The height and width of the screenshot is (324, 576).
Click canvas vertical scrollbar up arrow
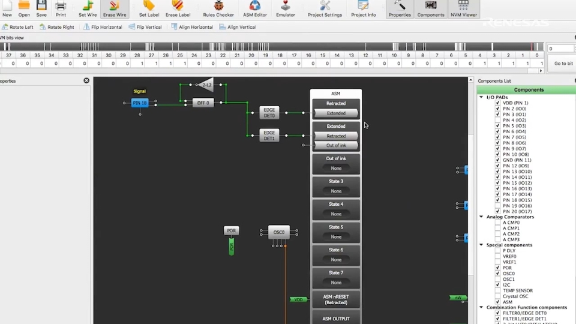[x=470, y=80]
